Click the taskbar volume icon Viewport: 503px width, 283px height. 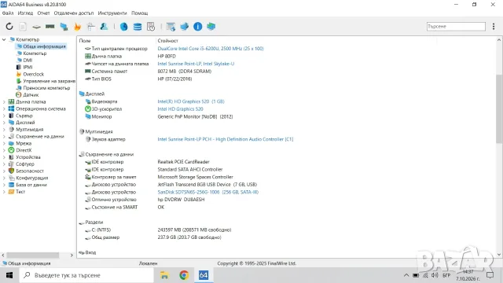click(x=435, y=275)
